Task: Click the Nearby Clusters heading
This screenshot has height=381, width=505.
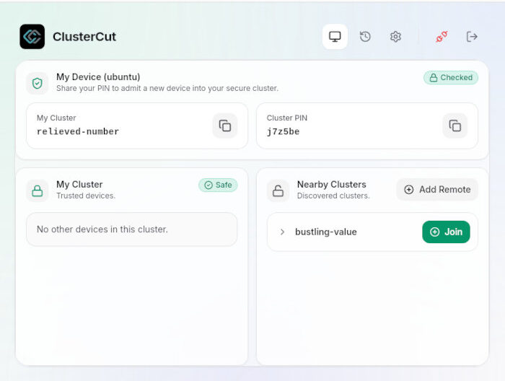Action: click(331, 185)
